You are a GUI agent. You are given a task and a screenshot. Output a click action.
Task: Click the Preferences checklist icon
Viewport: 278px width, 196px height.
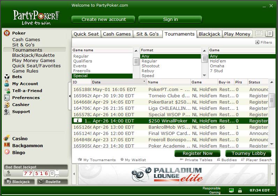coord(7,97)
